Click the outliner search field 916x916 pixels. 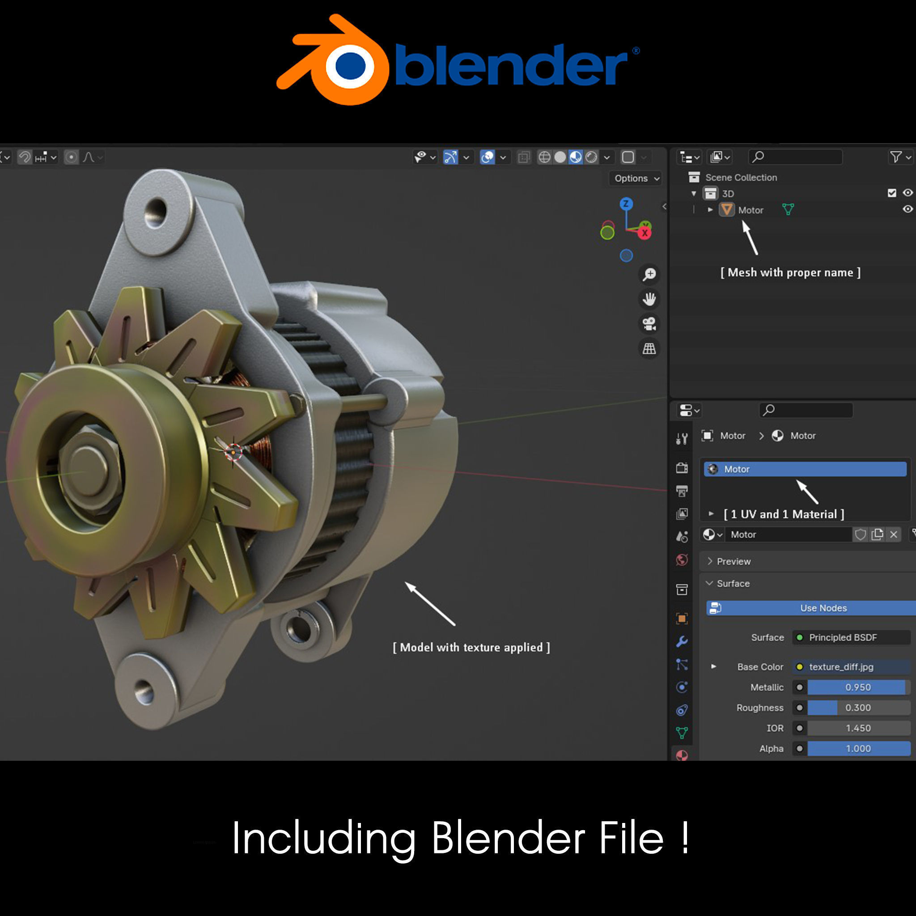(795, 157)
